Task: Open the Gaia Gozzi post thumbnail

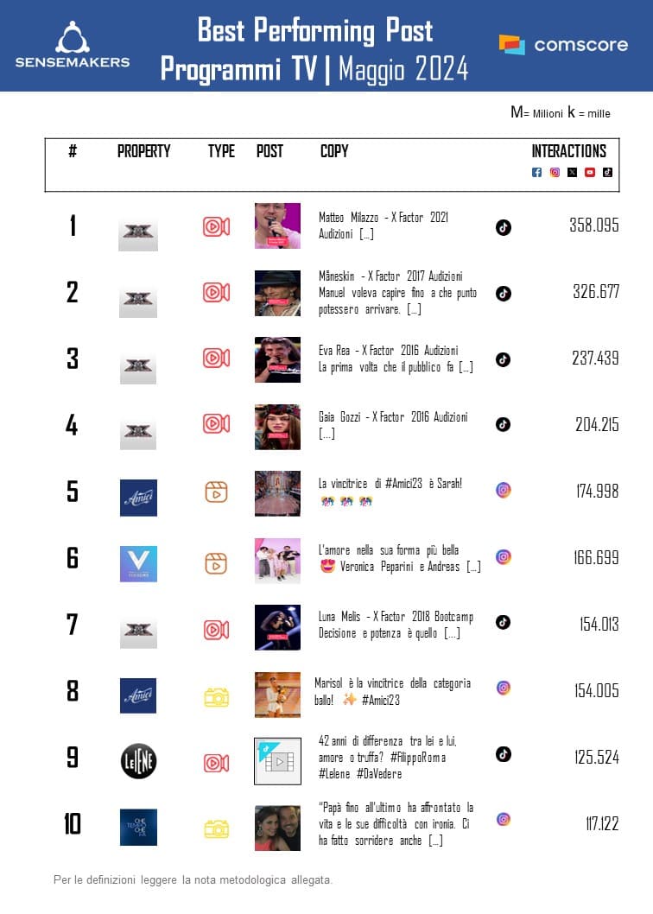Action: 277,427
